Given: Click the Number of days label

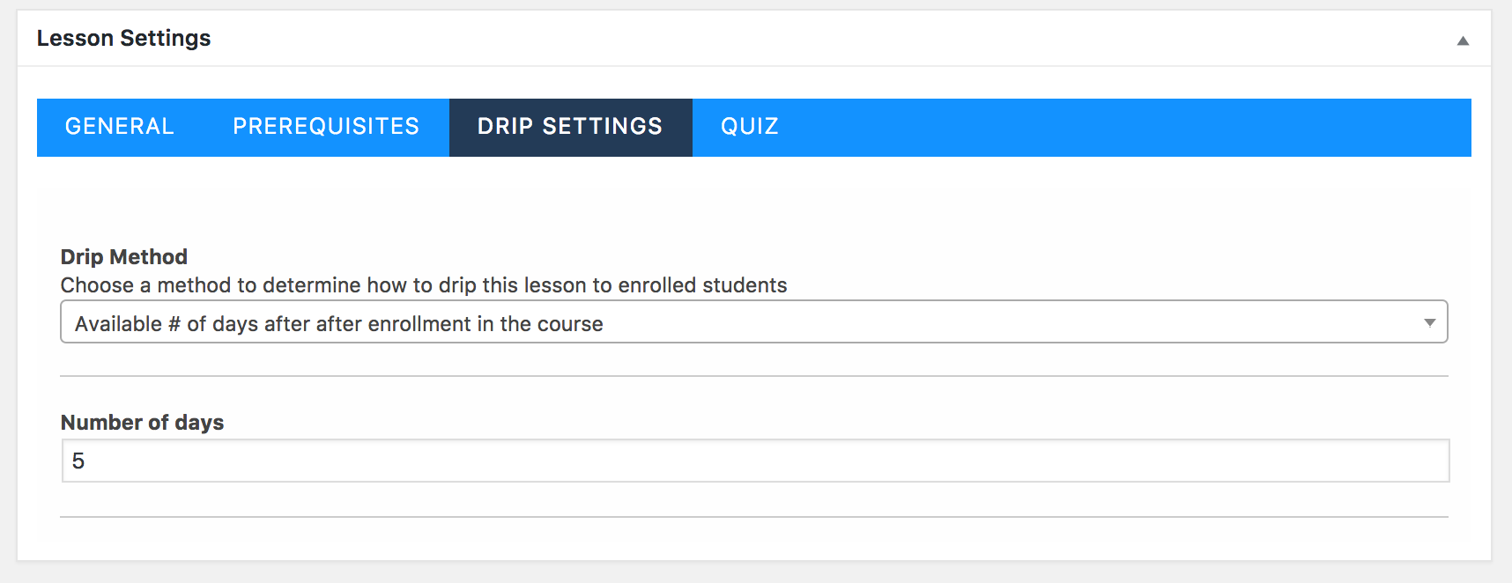Looking at the screenshot, I should (143, 423).
